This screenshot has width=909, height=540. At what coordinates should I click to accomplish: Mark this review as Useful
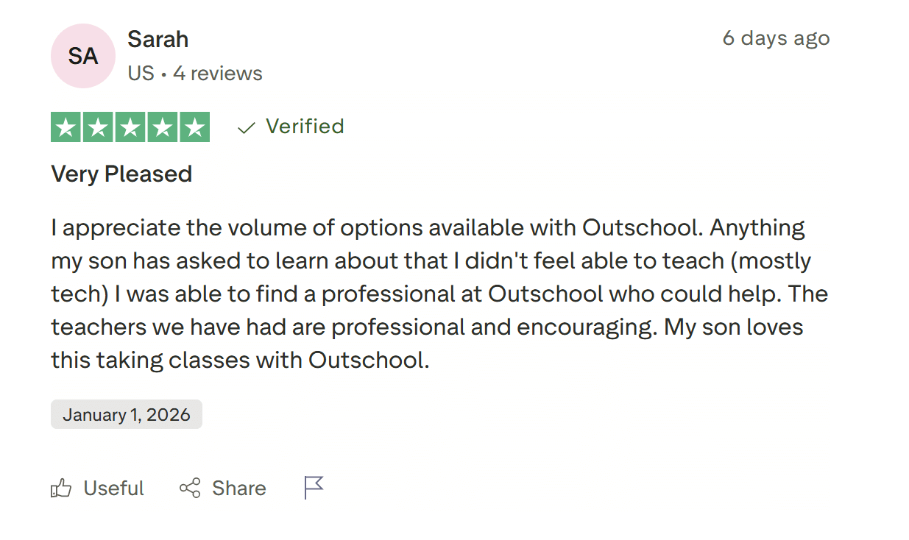tap(114, 488)
